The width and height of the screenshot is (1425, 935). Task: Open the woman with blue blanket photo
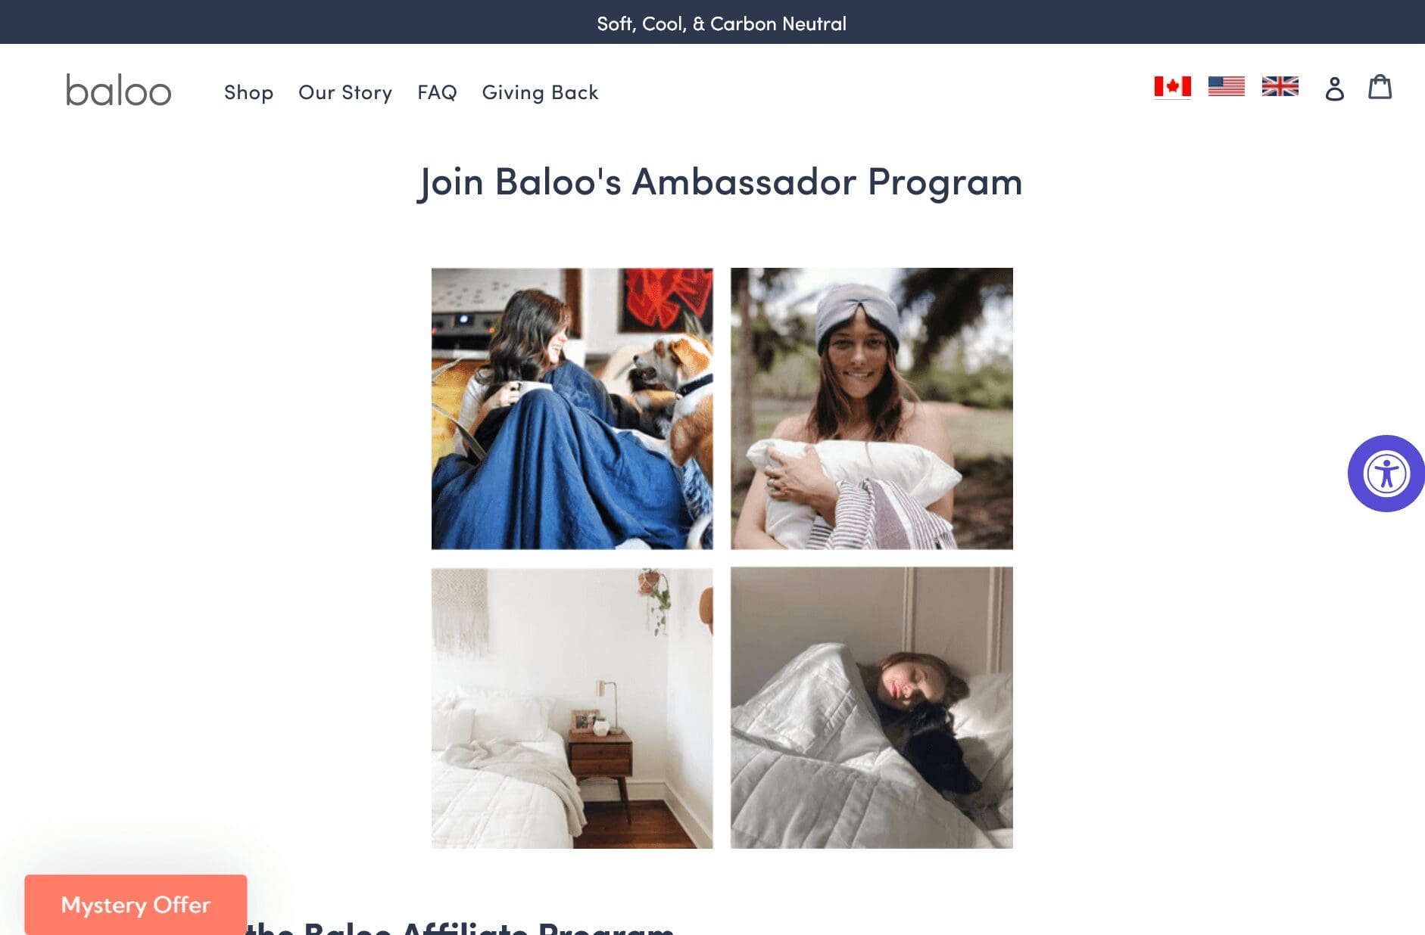[x=572, y=408]
